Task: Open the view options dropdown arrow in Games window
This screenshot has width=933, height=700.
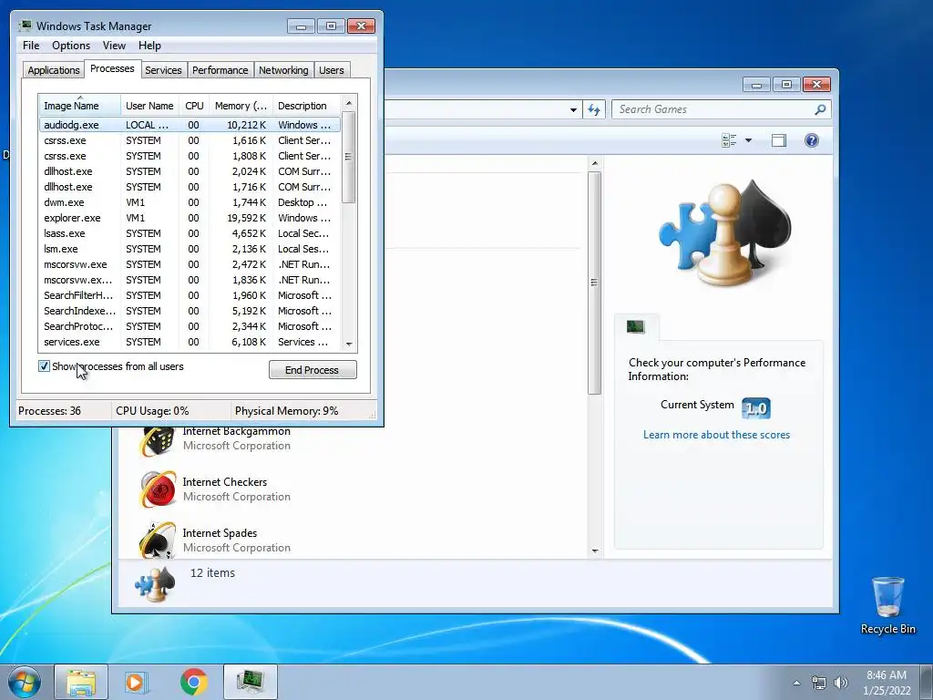Action: pos(749,140)
